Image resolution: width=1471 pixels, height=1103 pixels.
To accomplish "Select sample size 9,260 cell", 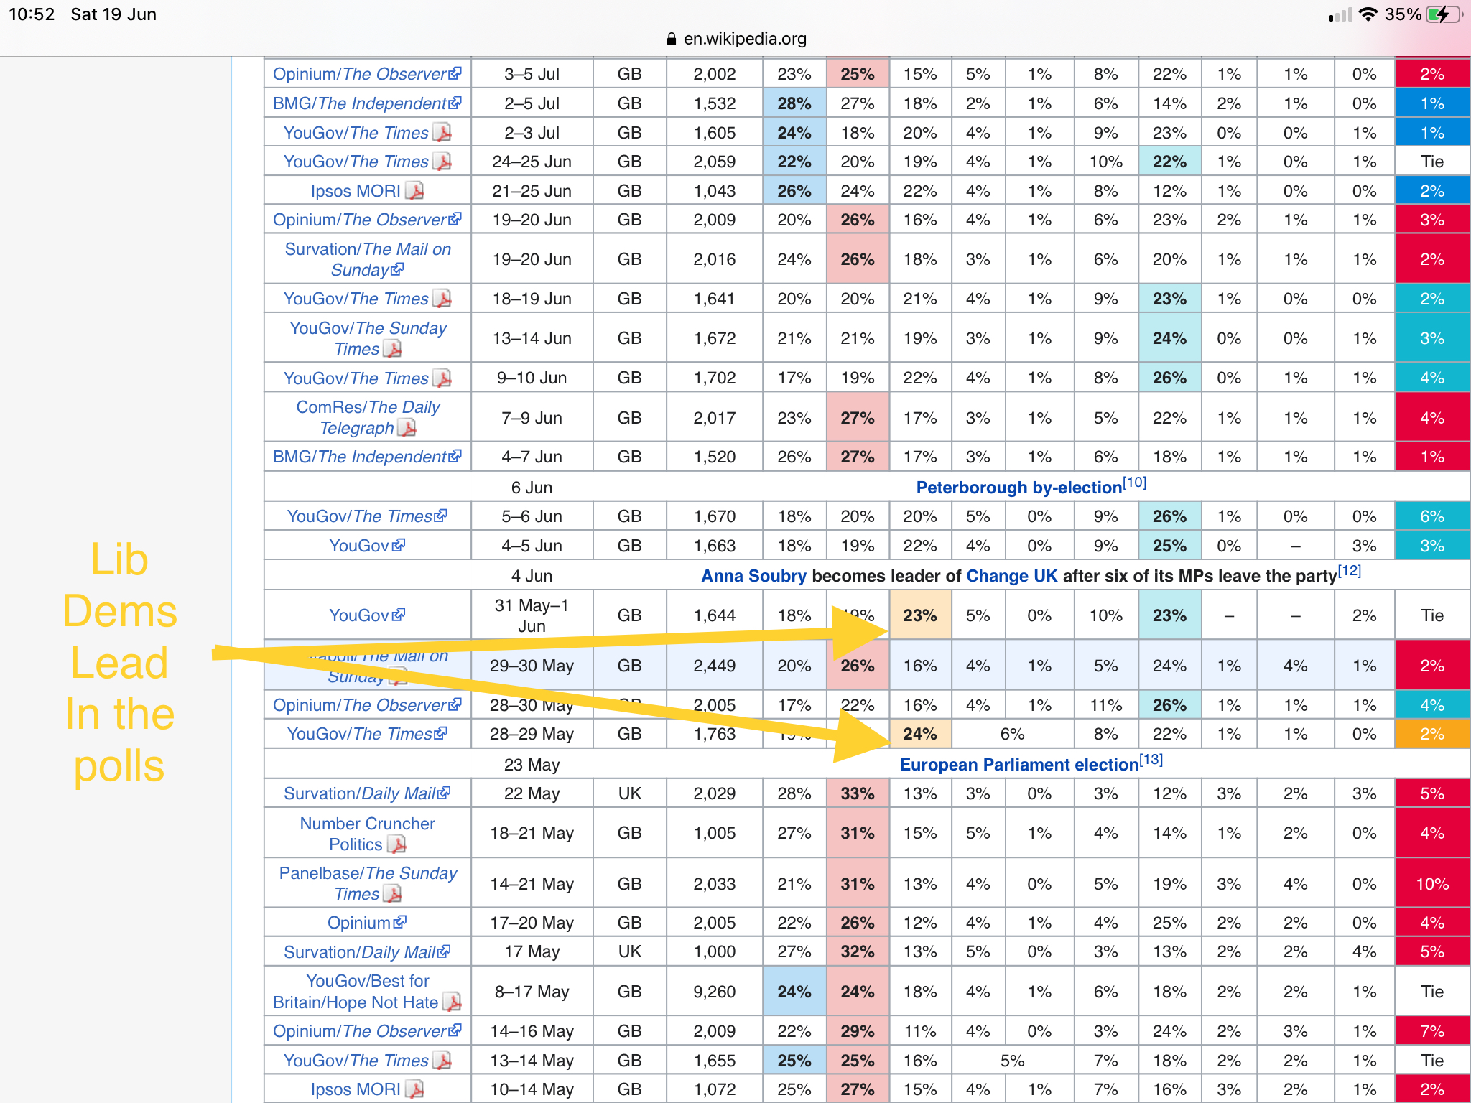I will coord(715,992).
